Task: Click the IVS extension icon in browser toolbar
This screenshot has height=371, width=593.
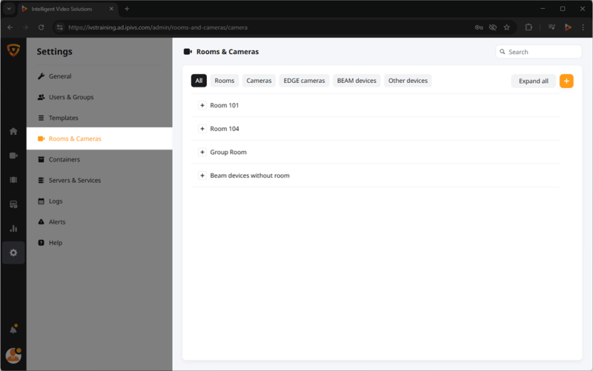Action: pyautogui.click(x=568, y=27)
